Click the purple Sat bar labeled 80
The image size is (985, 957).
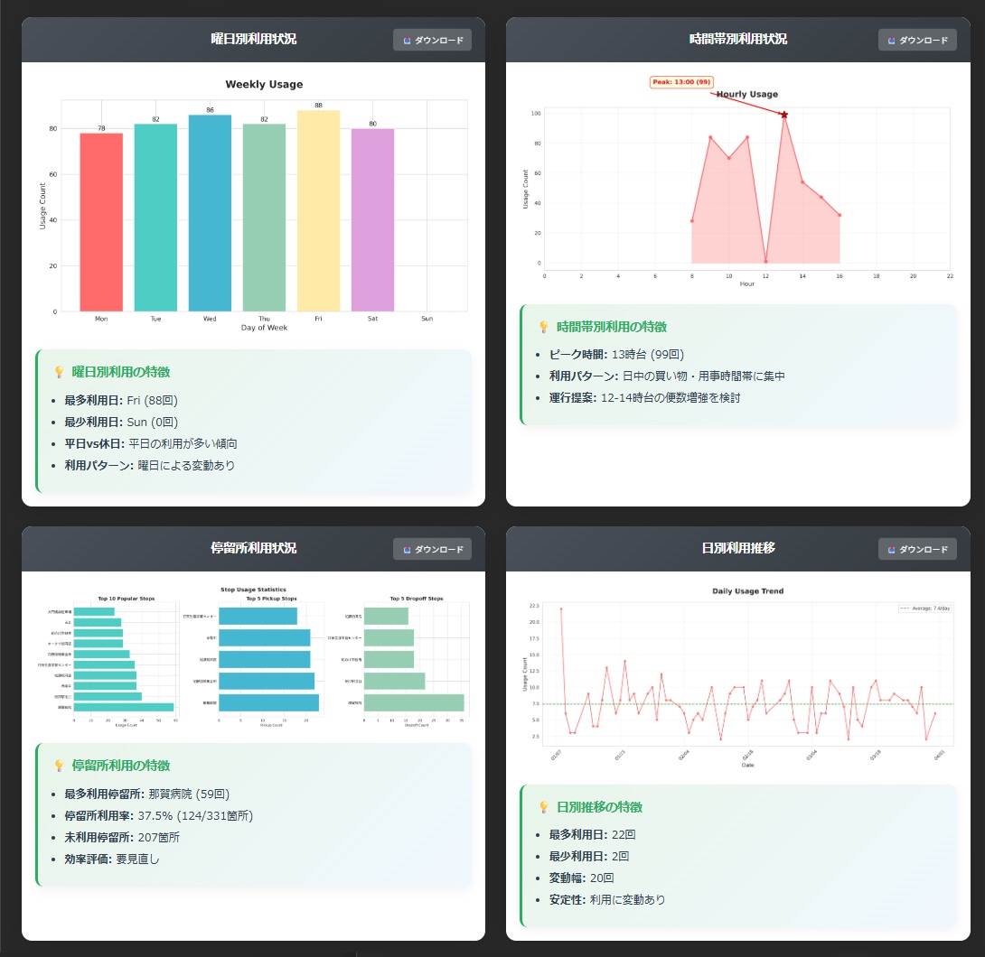372,220
